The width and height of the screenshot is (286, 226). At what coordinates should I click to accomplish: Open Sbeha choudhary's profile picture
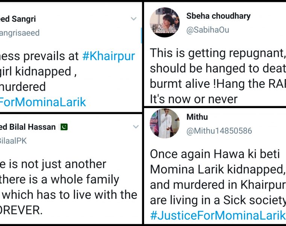[x=165, y=22]
